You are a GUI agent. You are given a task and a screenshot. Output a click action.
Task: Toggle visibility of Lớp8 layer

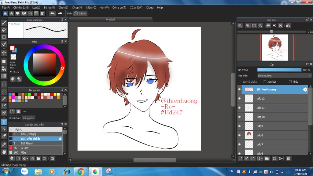[239, 135]
